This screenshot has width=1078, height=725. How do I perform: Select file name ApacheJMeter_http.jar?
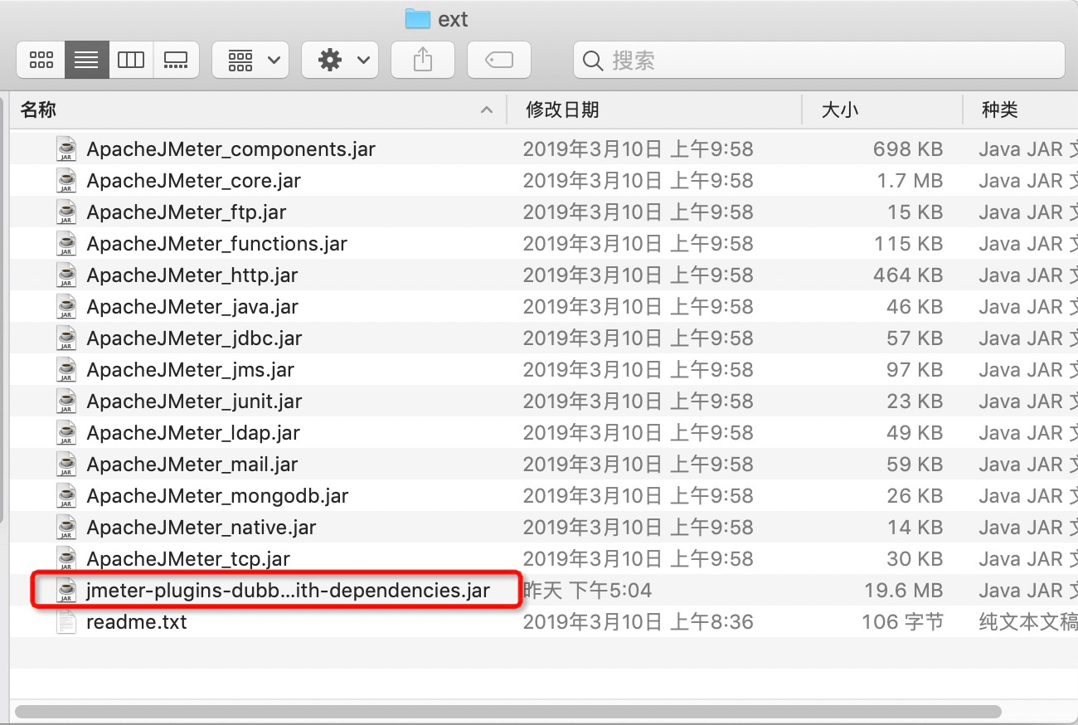(x=192, y=275)
